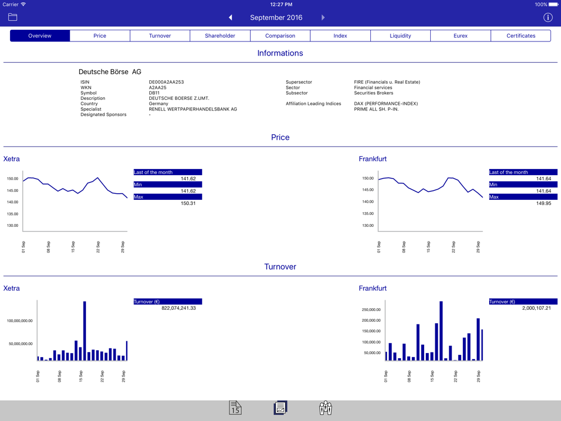Open the Turnover tab
This screenshot has width=561, height=421.
click(160, 36)
